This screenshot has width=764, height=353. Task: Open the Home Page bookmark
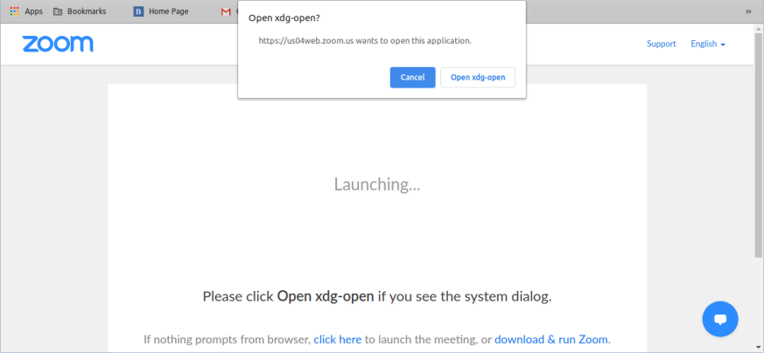[x=161, y=11]
